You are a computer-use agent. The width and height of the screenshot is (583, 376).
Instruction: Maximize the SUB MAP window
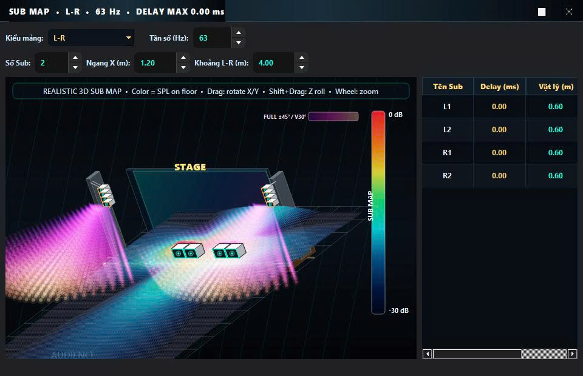(542, 12)
